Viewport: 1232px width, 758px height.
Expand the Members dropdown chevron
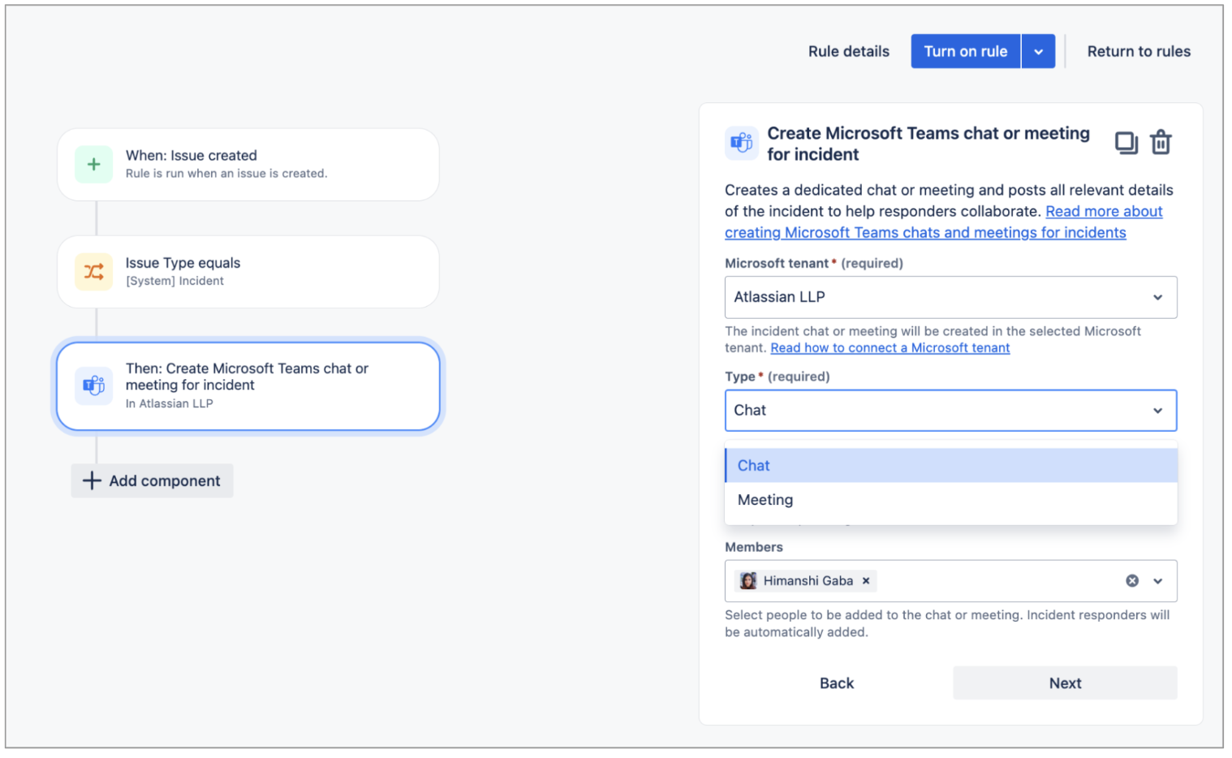click(1158, 581)
